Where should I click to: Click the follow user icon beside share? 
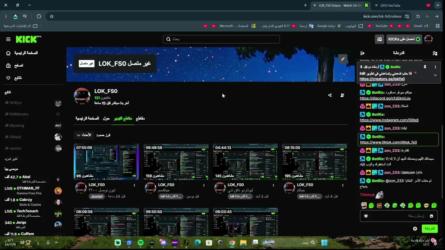coord(342,95)
